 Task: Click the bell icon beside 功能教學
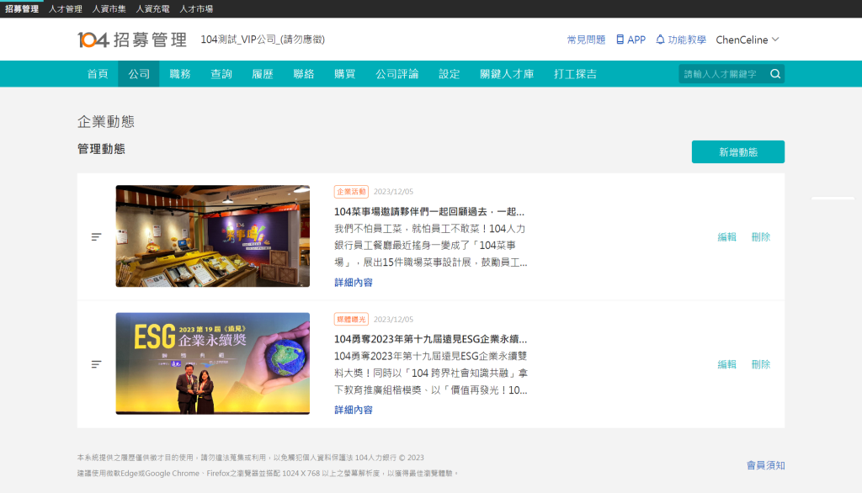[x=660, y=40]
